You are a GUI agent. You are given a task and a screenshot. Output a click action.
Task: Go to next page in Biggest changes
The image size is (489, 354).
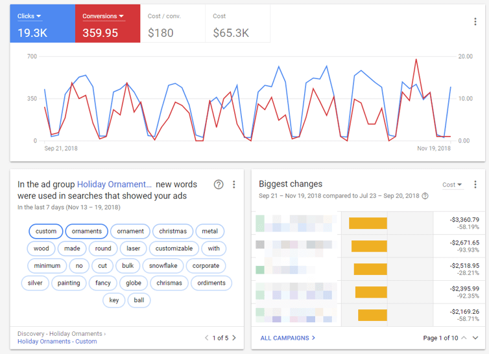pos(475,338)
